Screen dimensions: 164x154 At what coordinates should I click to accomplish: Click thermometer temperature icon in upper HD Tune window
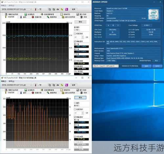(x=35, y=9)
